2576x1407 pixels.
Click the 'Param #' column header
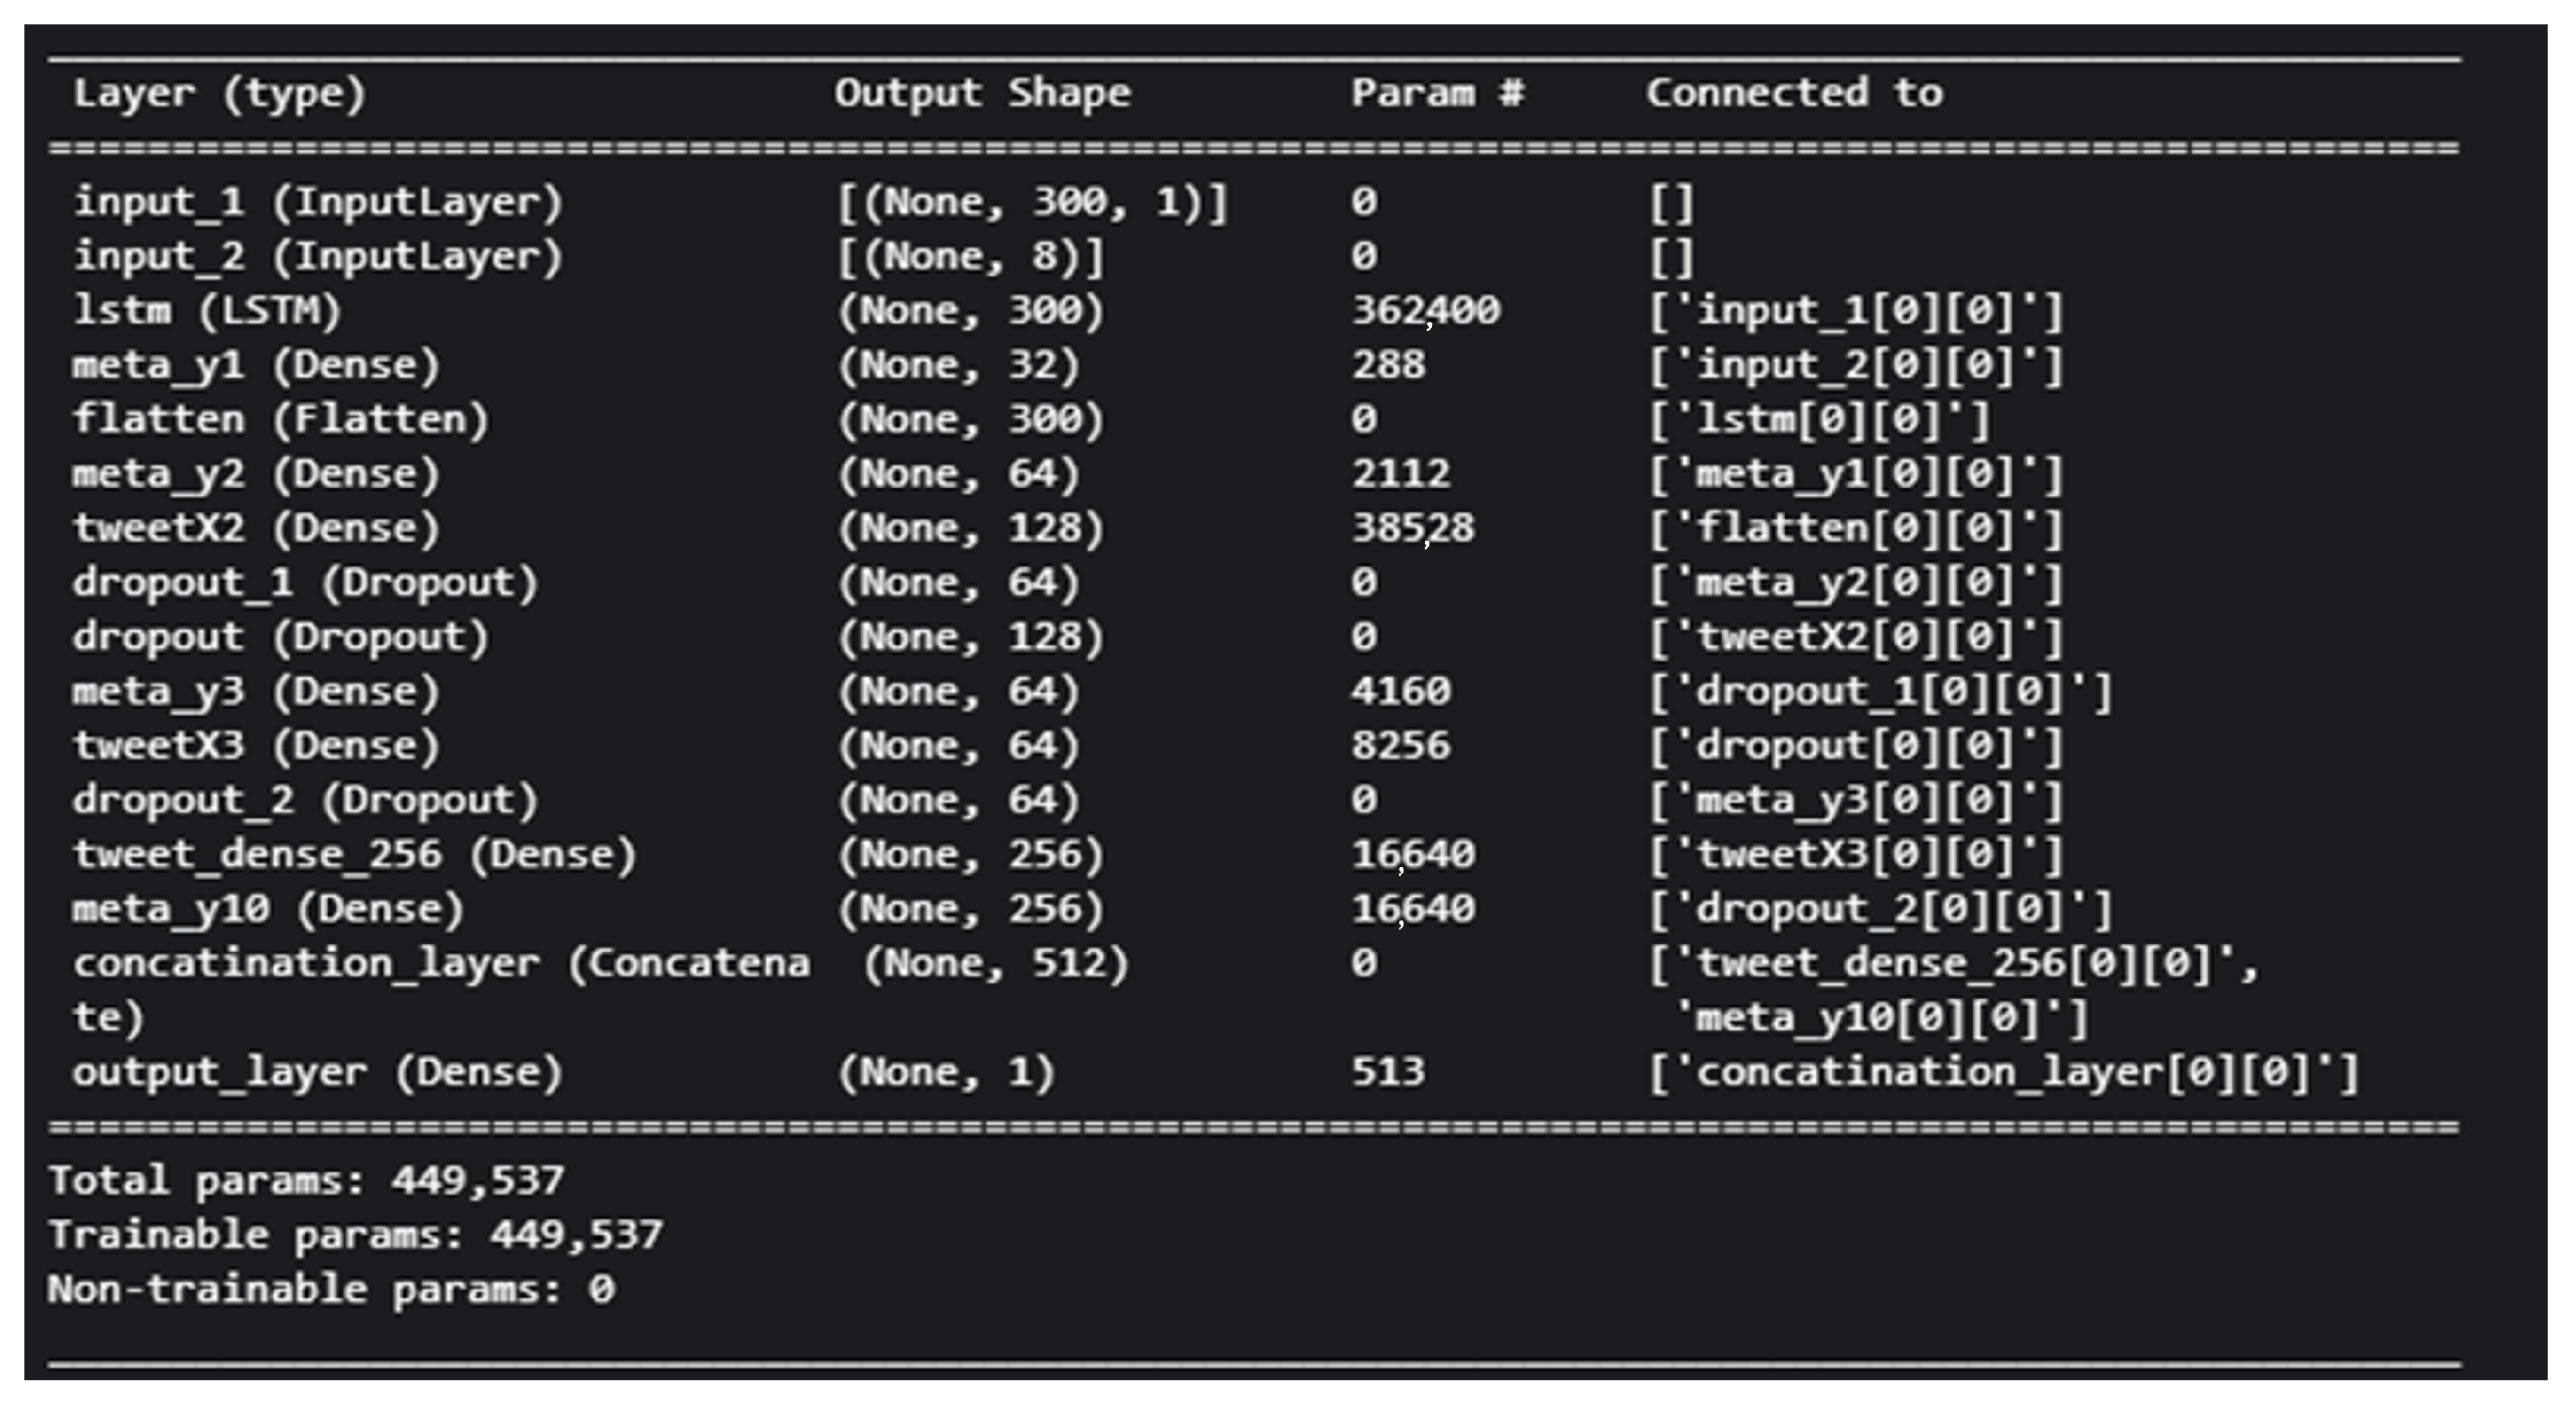[x=1437, y=93]
